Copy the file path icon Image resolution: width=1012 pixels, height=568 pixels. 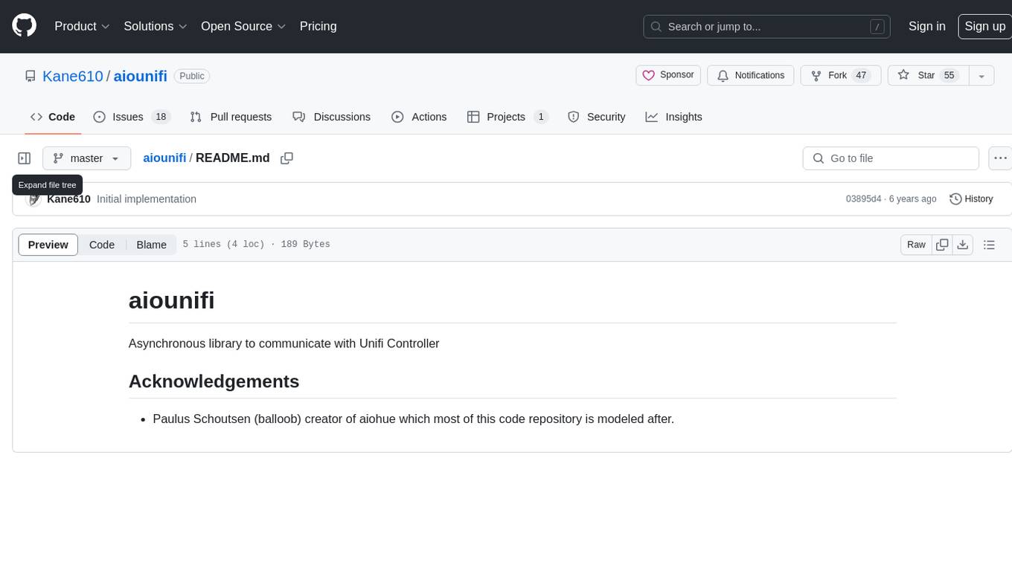286,158
